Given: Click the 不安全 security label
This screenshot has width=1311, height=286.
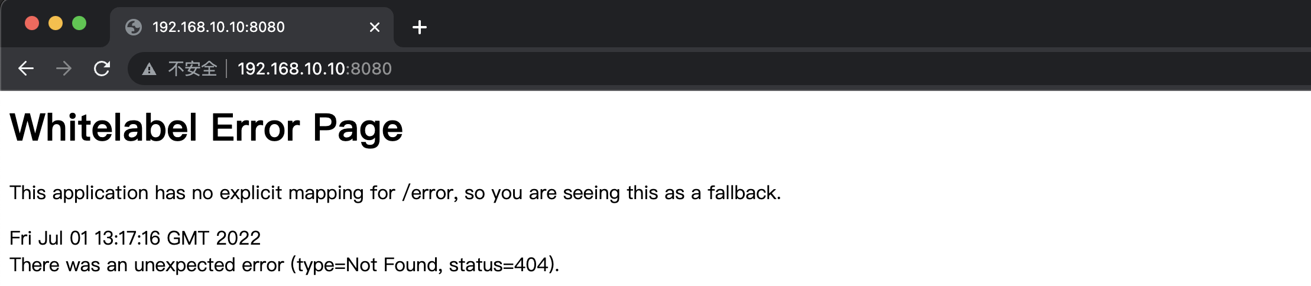Looking at the screenshot, I should pyautogui.click(x=192, y=69).
